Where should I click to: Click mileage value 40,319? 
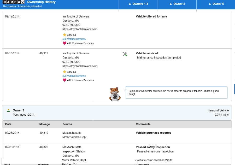point(44,133)
